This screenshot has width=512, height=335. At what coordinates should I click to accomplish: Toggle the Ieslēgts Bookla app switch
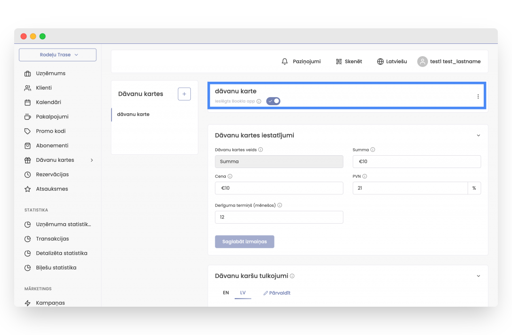point(273,101)
